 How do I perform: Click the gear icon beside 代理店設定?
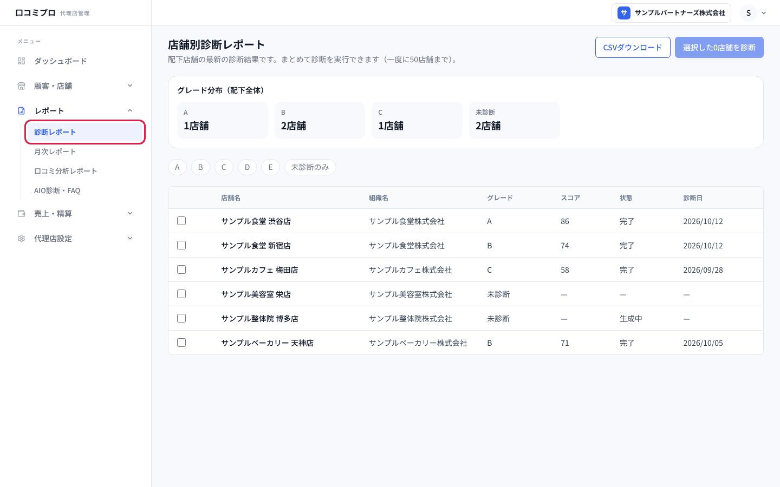[22, 239]
